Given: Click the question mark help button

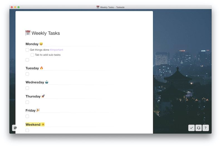Looking at the screenshot, I should [206, 128].
